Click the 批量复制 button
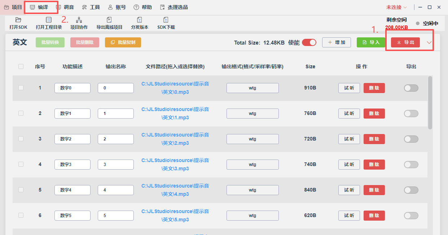Viewport: 448px width, 235px height. [123, 42]
